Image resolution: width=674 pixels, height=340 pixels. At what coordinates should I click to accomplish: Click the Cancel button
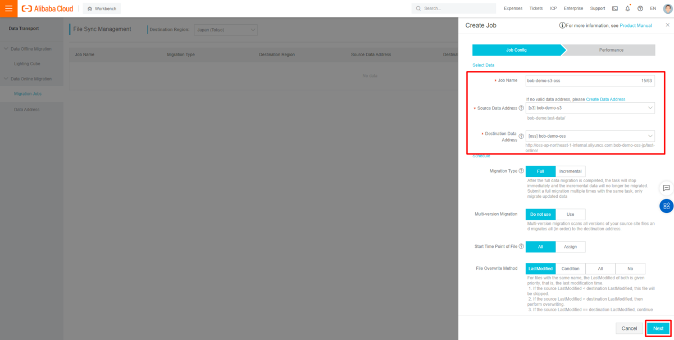(629, 328)
